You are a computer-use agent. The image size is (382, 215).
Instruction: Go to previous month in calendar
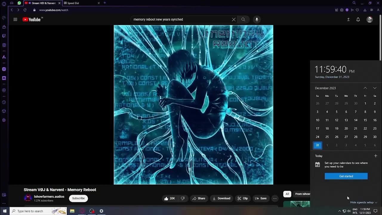tap(365, 88)
